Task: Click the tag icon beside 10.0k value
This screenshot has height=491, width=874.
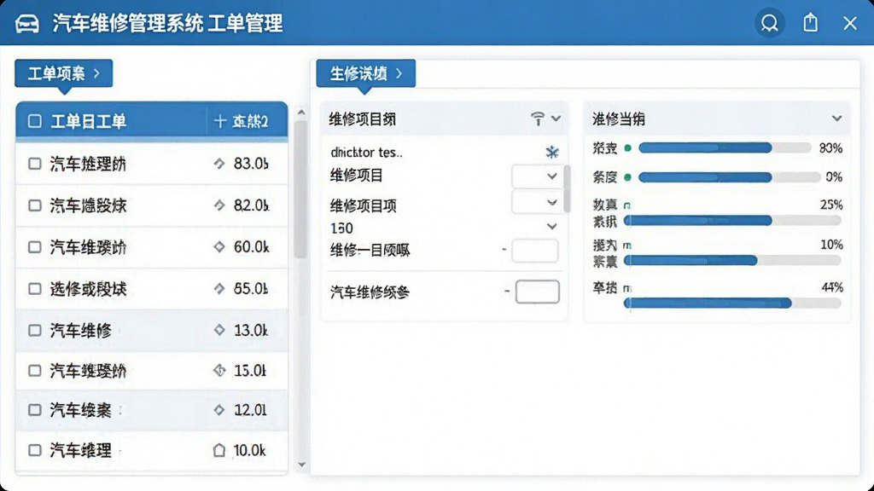Action: coord(219,450)
